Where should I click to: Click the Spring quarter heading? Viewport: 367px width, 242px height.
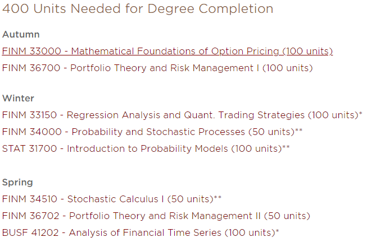(17, 183)
